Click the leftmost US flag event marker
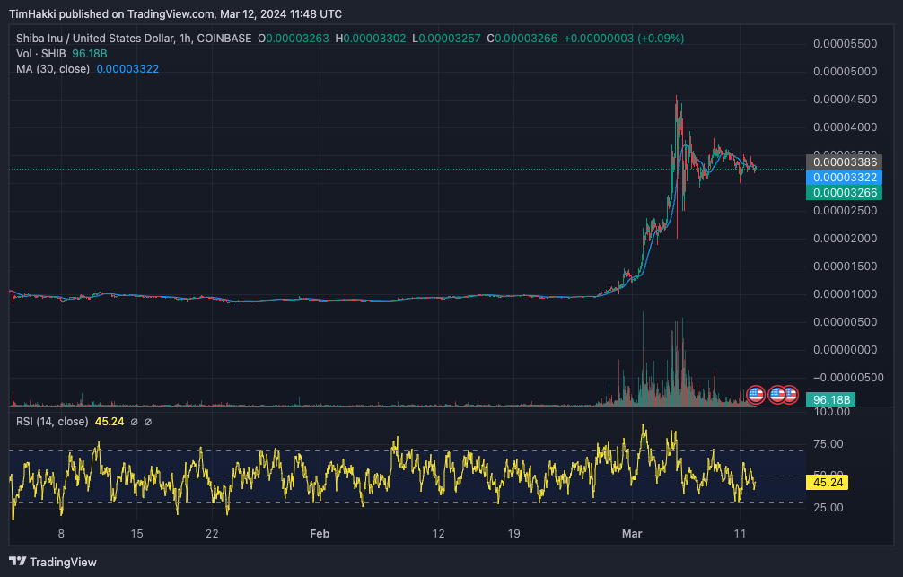903x577 pixels. point(756,395)
